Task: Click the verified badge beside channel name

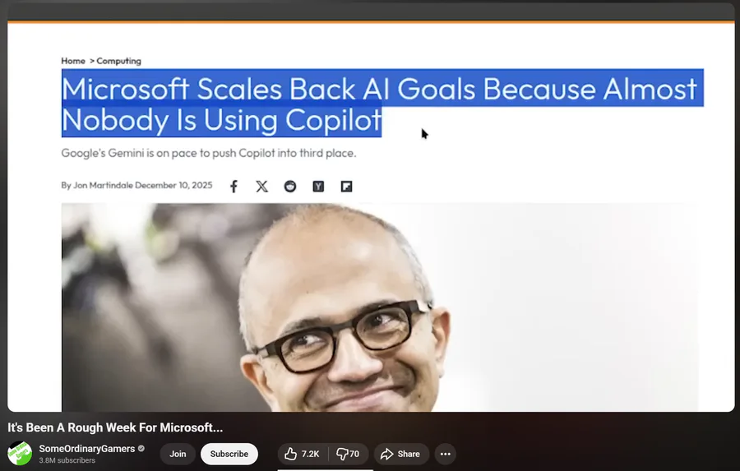Action: (141, 449)
